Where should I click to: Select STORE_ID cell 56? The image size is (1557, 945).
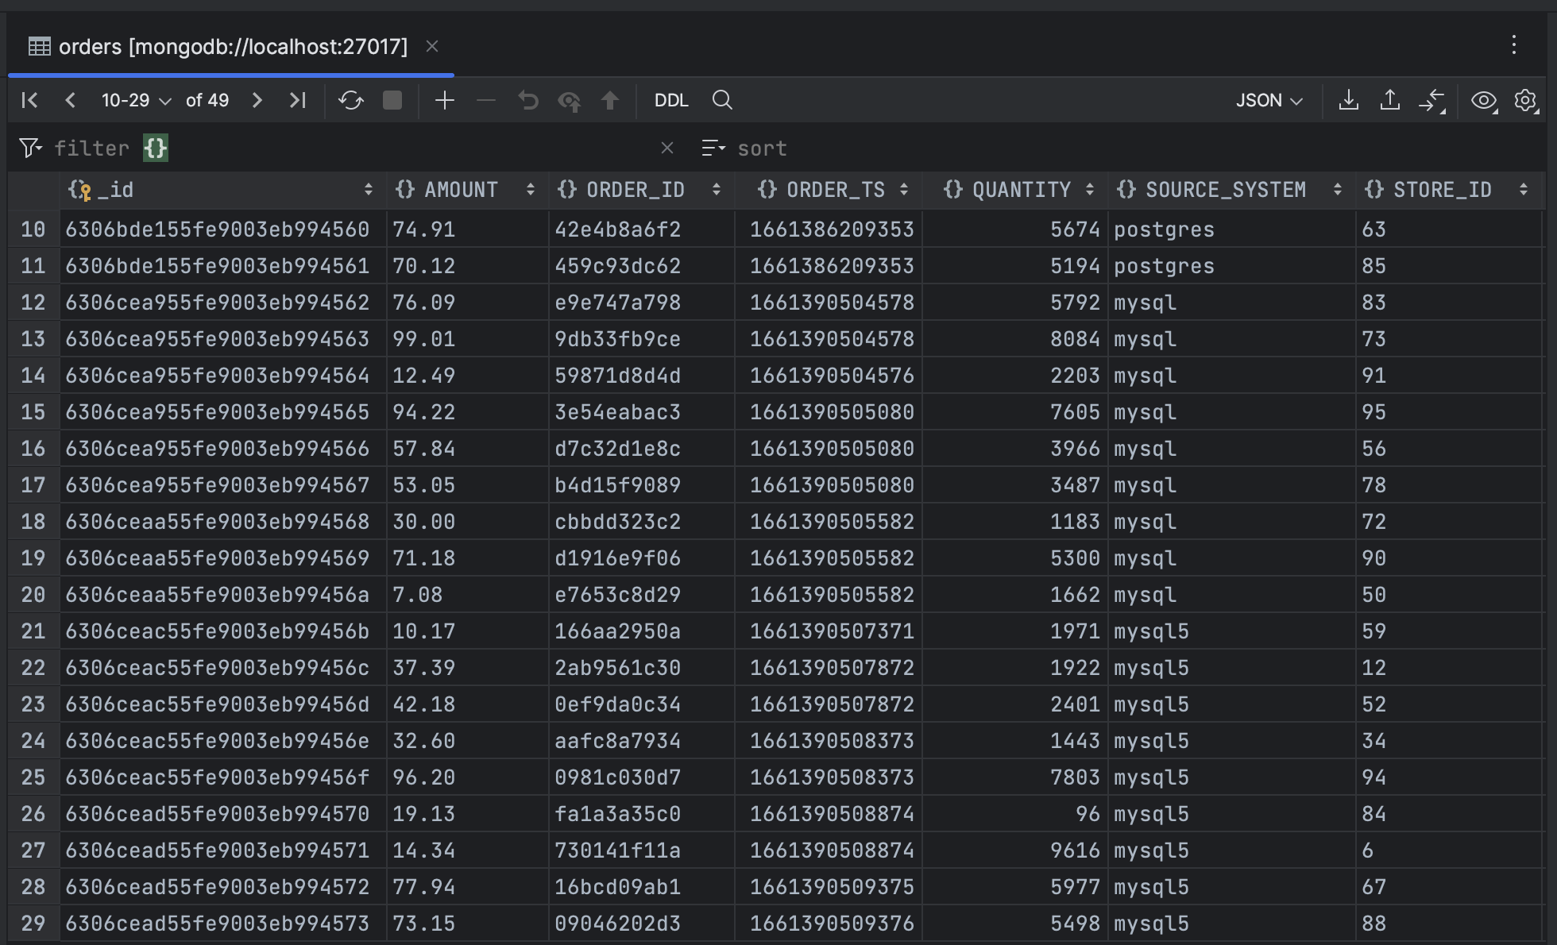coord(1448,449)
